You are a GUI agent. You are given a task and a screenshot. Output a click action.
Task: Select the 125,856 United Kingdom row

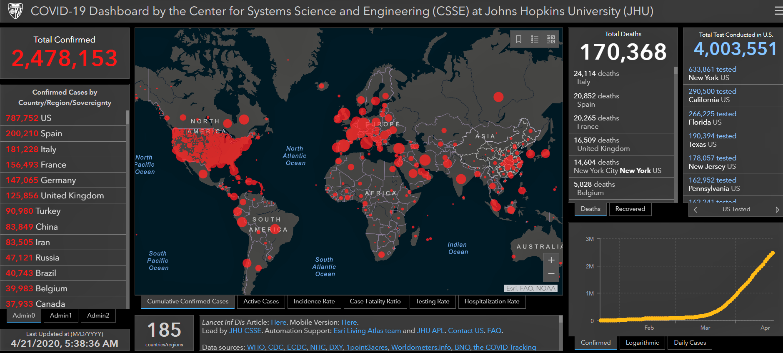point(63,195)
